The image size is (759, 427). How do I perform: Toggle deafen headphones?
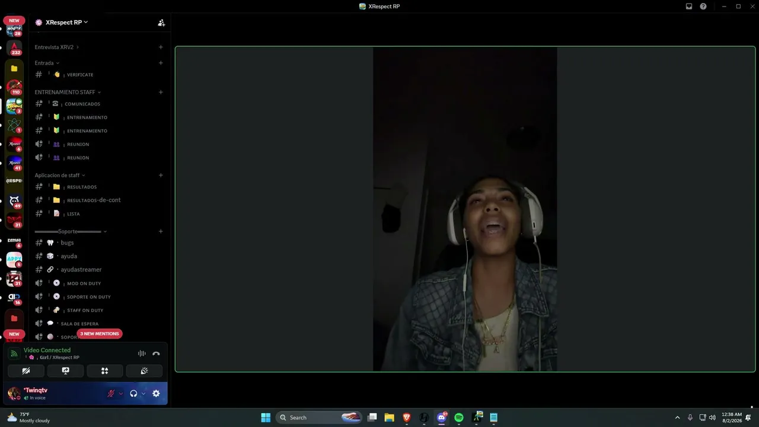(x=133, y=393)
